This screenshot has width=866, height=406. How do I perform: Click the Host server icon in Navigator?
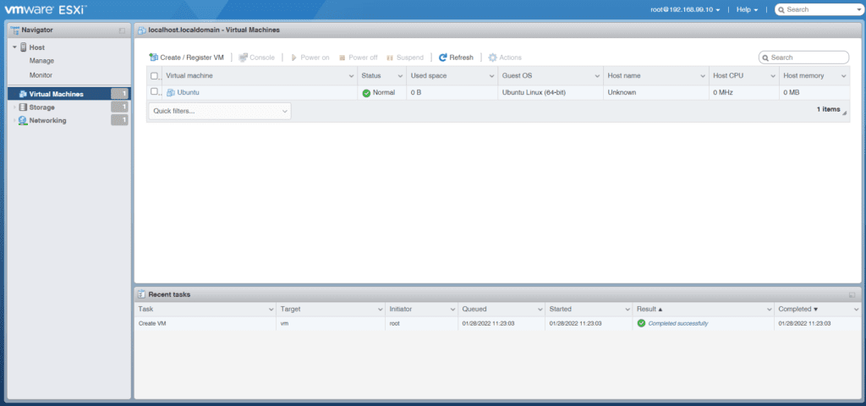23,47
